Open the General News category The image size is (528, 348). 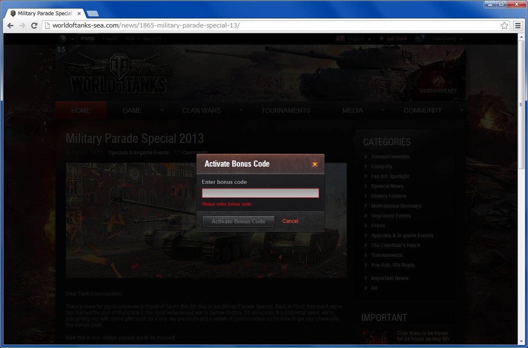tap(387, 186)
